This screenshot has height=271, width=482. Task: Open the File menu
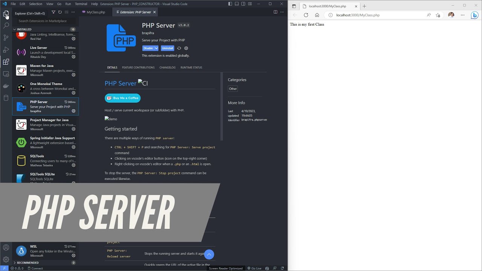[x=13, y=4]
